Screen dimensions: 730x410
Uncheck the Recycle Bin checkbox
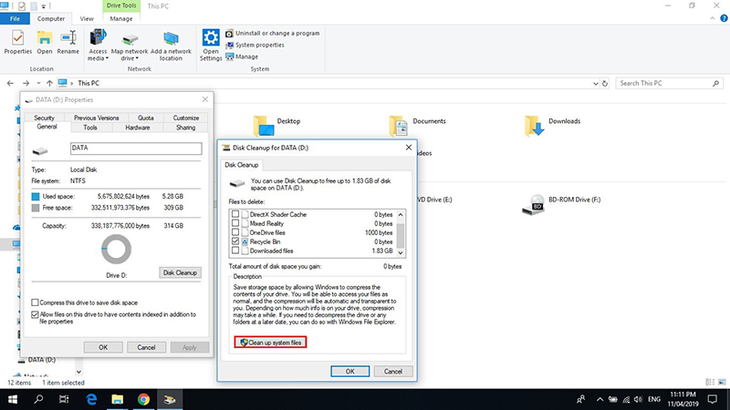pos(235,241)
